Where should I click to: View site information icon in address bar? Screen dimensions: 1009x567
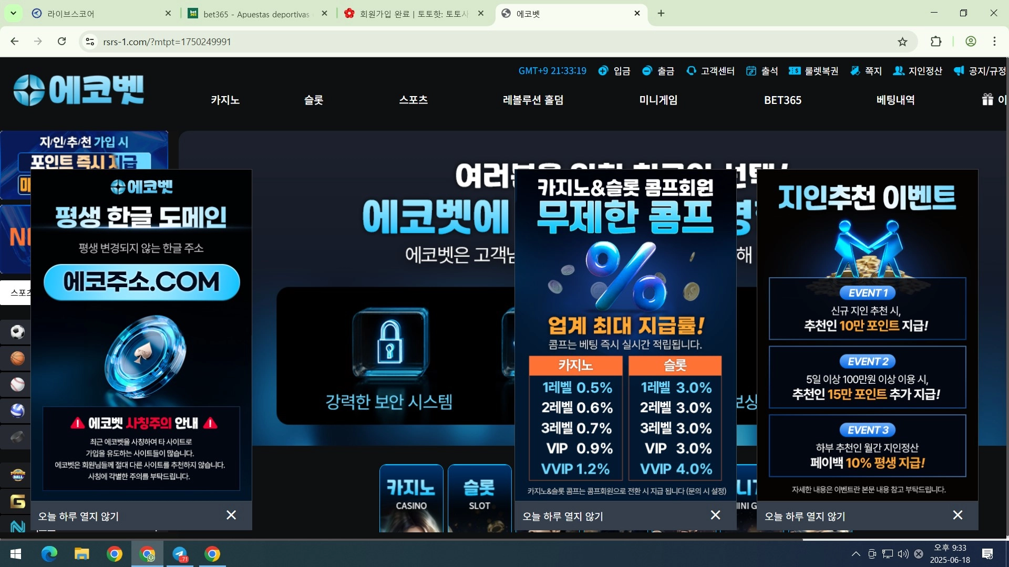(90, 41)
